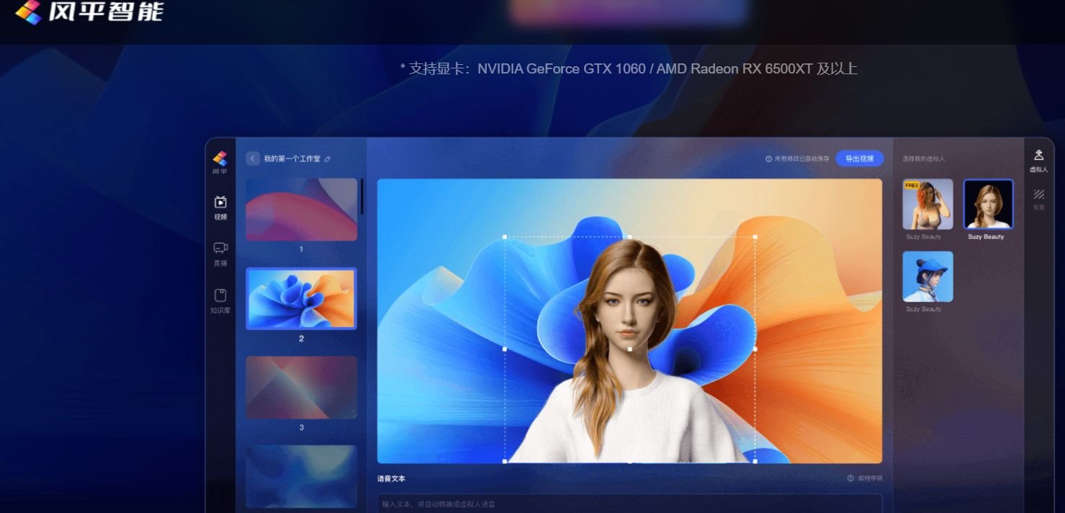
Task: Select scene thumbnail 2 with blue-orange flower
Action: click(x=301, y=299)
